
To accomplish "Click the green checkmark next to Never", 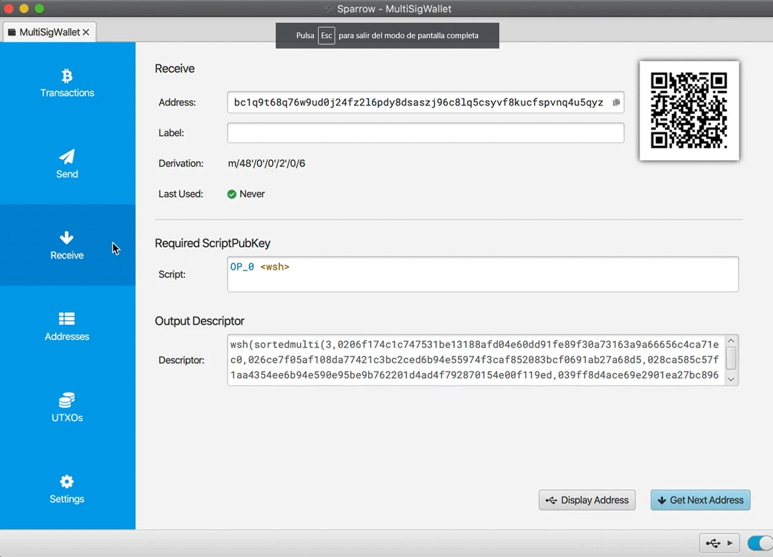I will [x=232, y=194].
